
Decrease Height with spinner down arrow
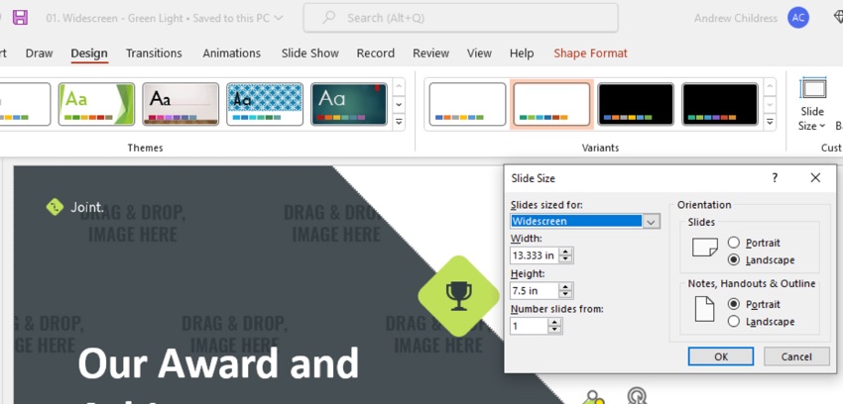pos(565,294)
